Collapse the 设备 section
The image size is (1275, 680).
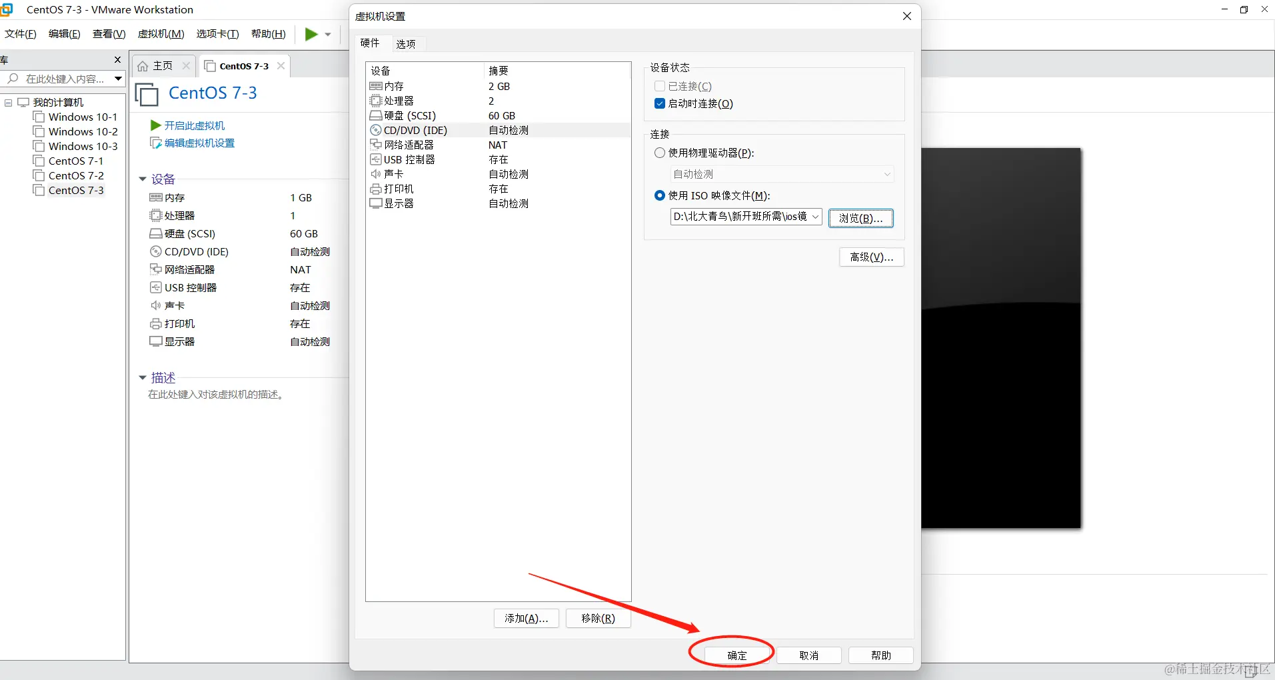click(x=142, y=179)
